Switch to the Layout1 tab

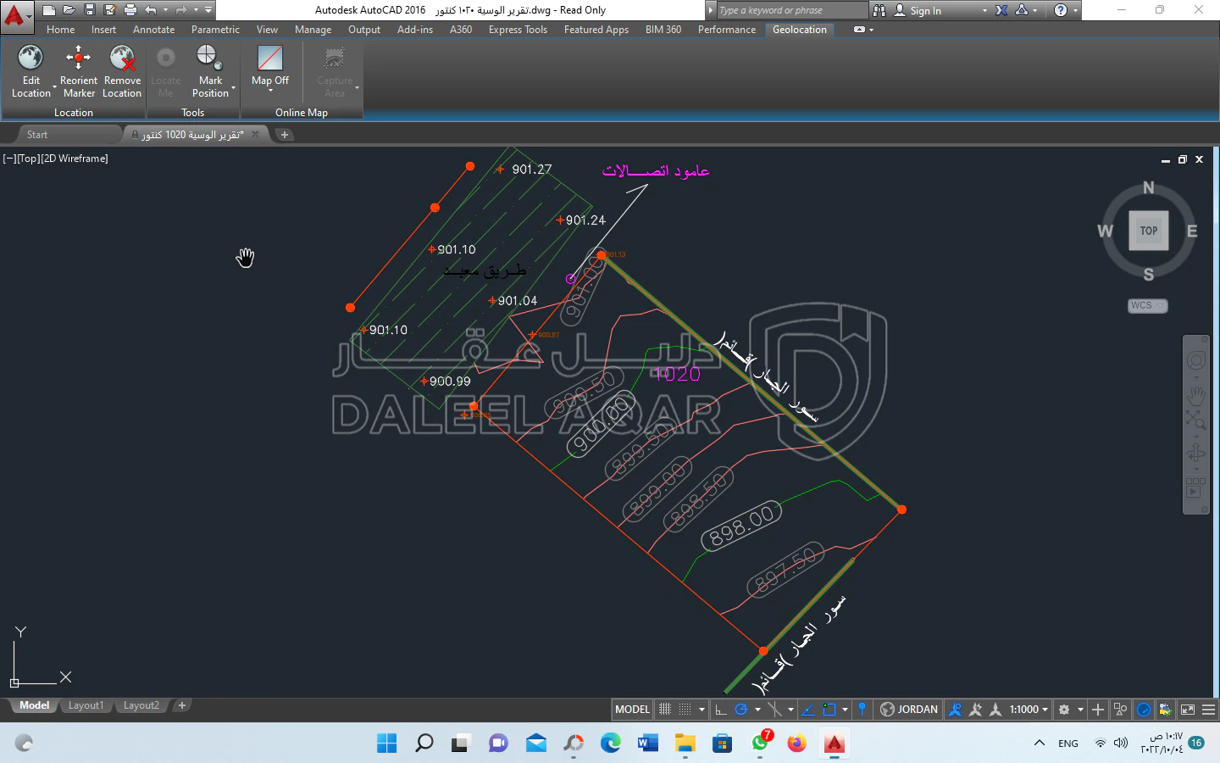tap(86, 705)
